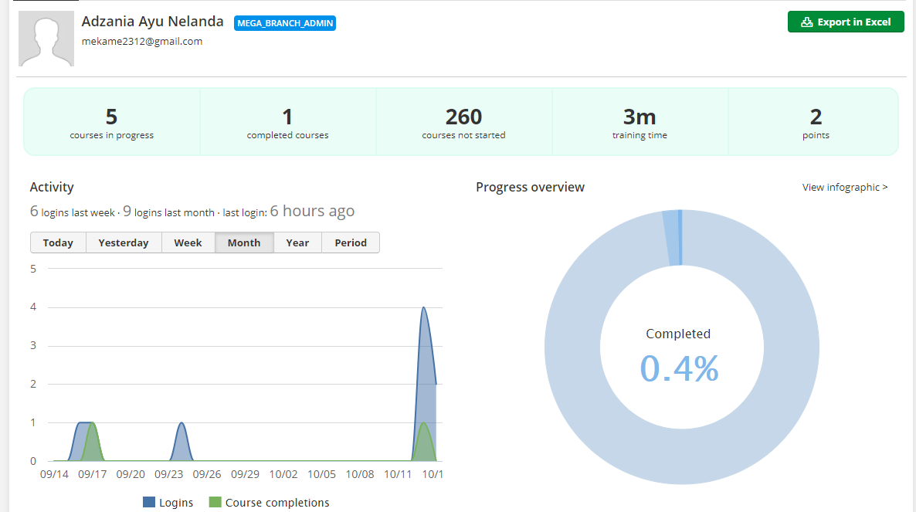Switch activity chart to Week
916x512 pixels.
(x=188, y=242)
